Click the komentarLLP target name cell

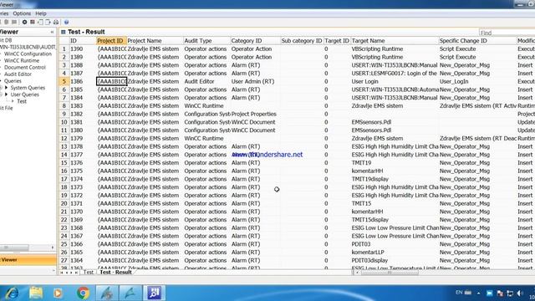(x=395, y=253)
